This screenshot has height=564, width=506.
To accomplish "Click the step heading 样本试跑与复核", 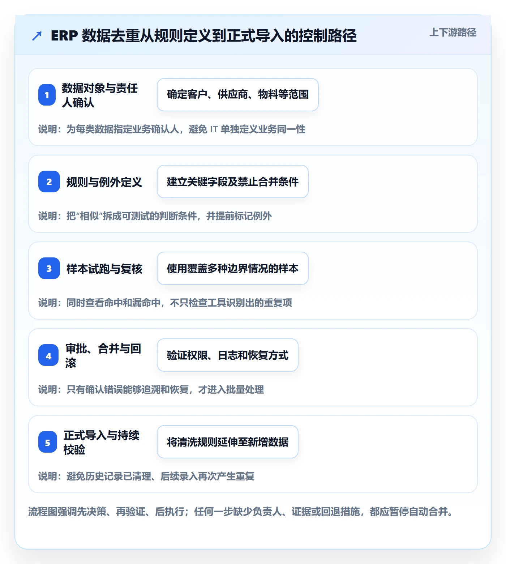I will 104,269.
